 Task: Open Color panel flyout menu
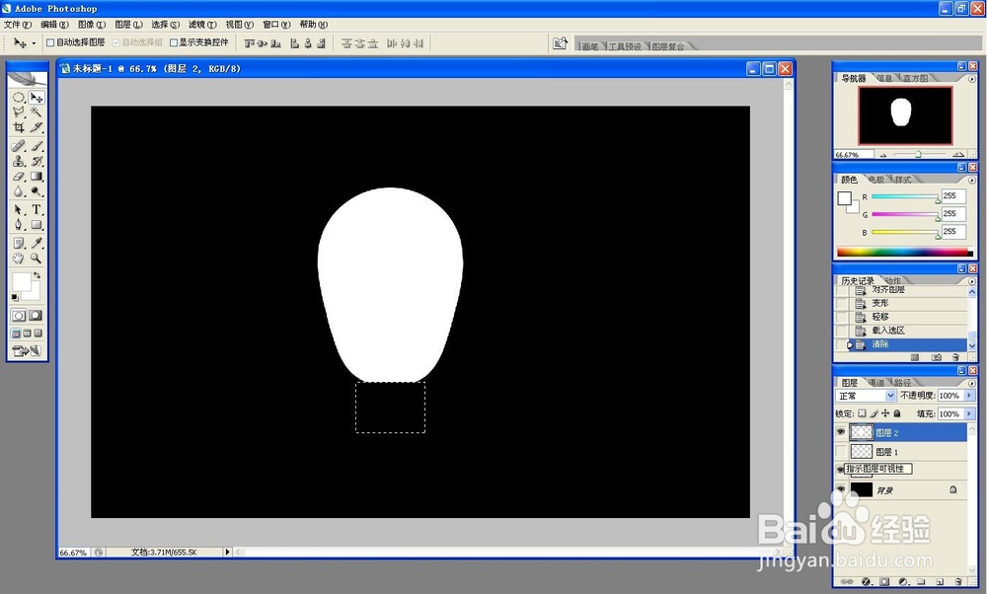[x=971, y=180]
